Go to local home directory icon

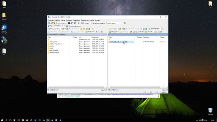pyautogui.click(x=87, y=29)
